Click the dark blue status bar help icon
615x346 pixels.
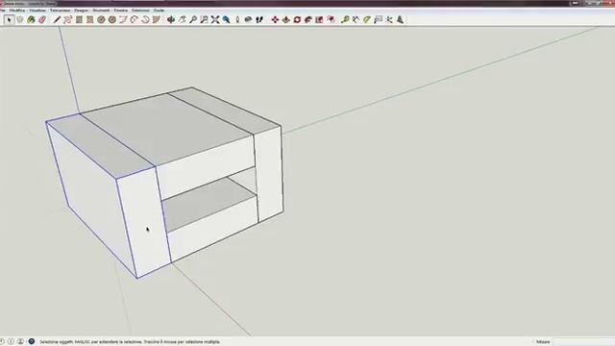32,342
